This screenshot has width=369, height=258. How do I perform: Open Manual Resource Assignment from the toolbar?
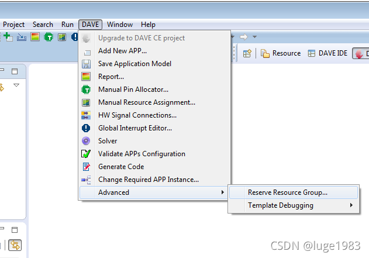click(x=62, y=37)
